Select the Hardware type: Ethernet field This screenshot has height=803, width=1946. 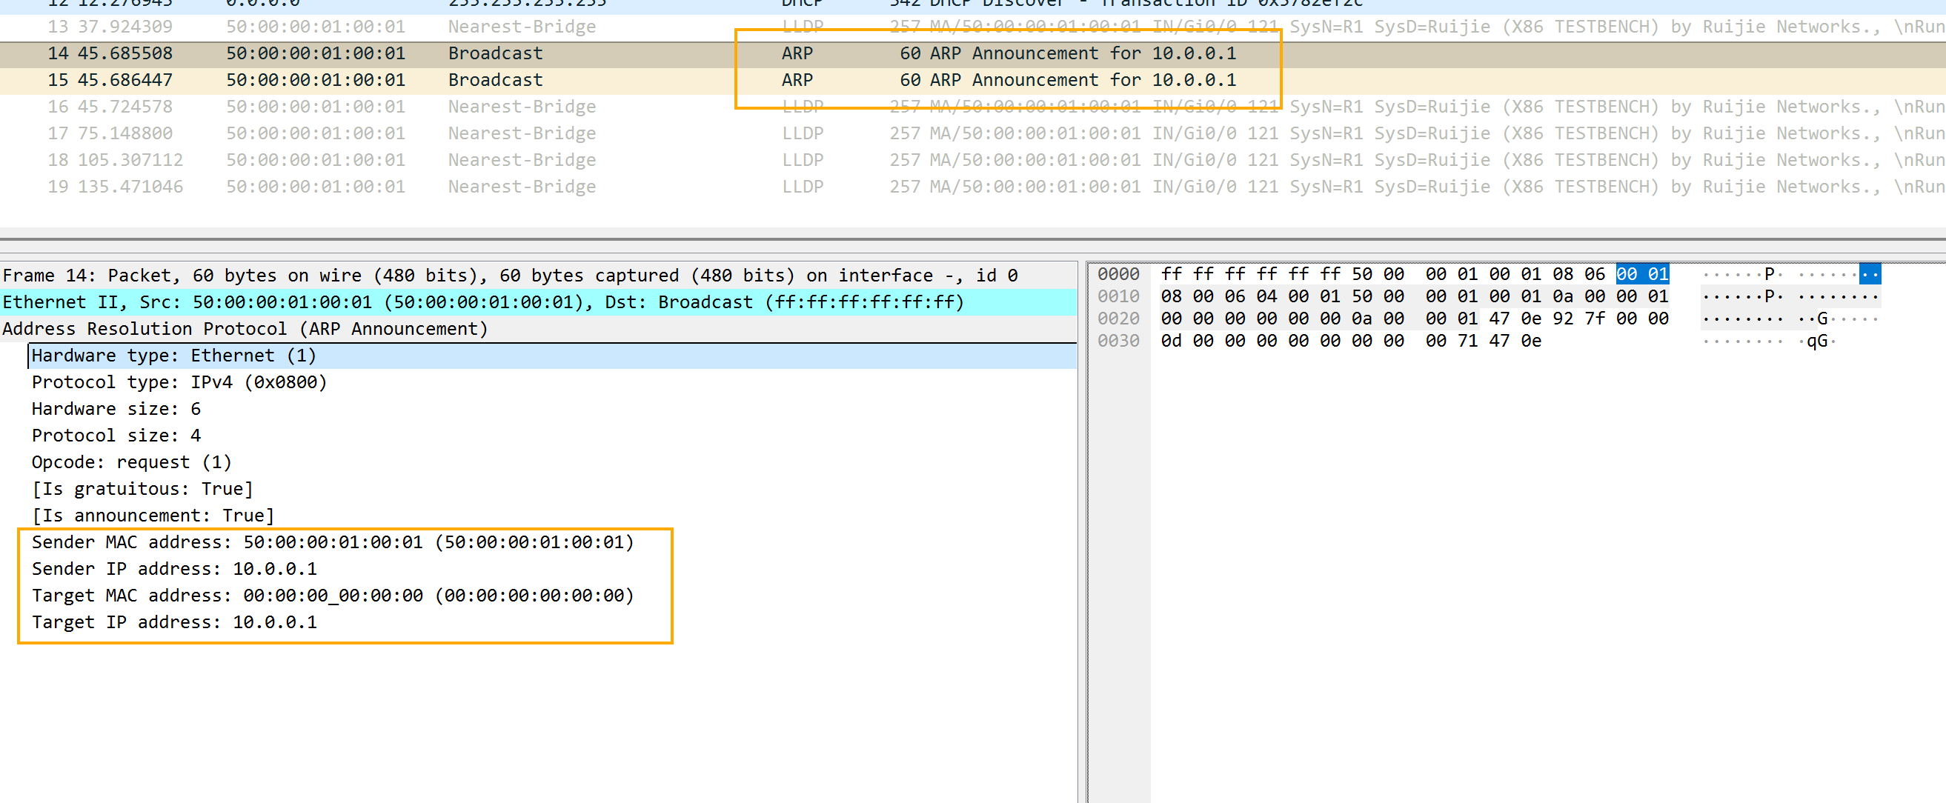[x=173, y=356]
